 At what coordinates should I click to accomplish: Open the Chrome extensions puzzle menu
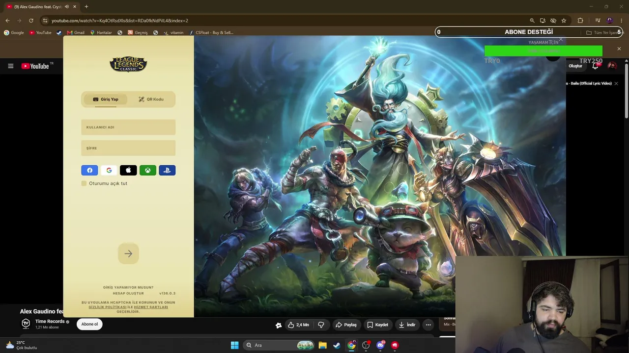pyautogui.click(x=580, y=21)
